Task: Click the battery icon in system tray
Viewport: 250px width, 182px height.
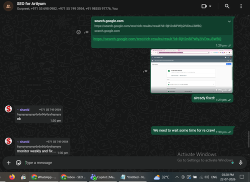Action: [x=195, y=177]
